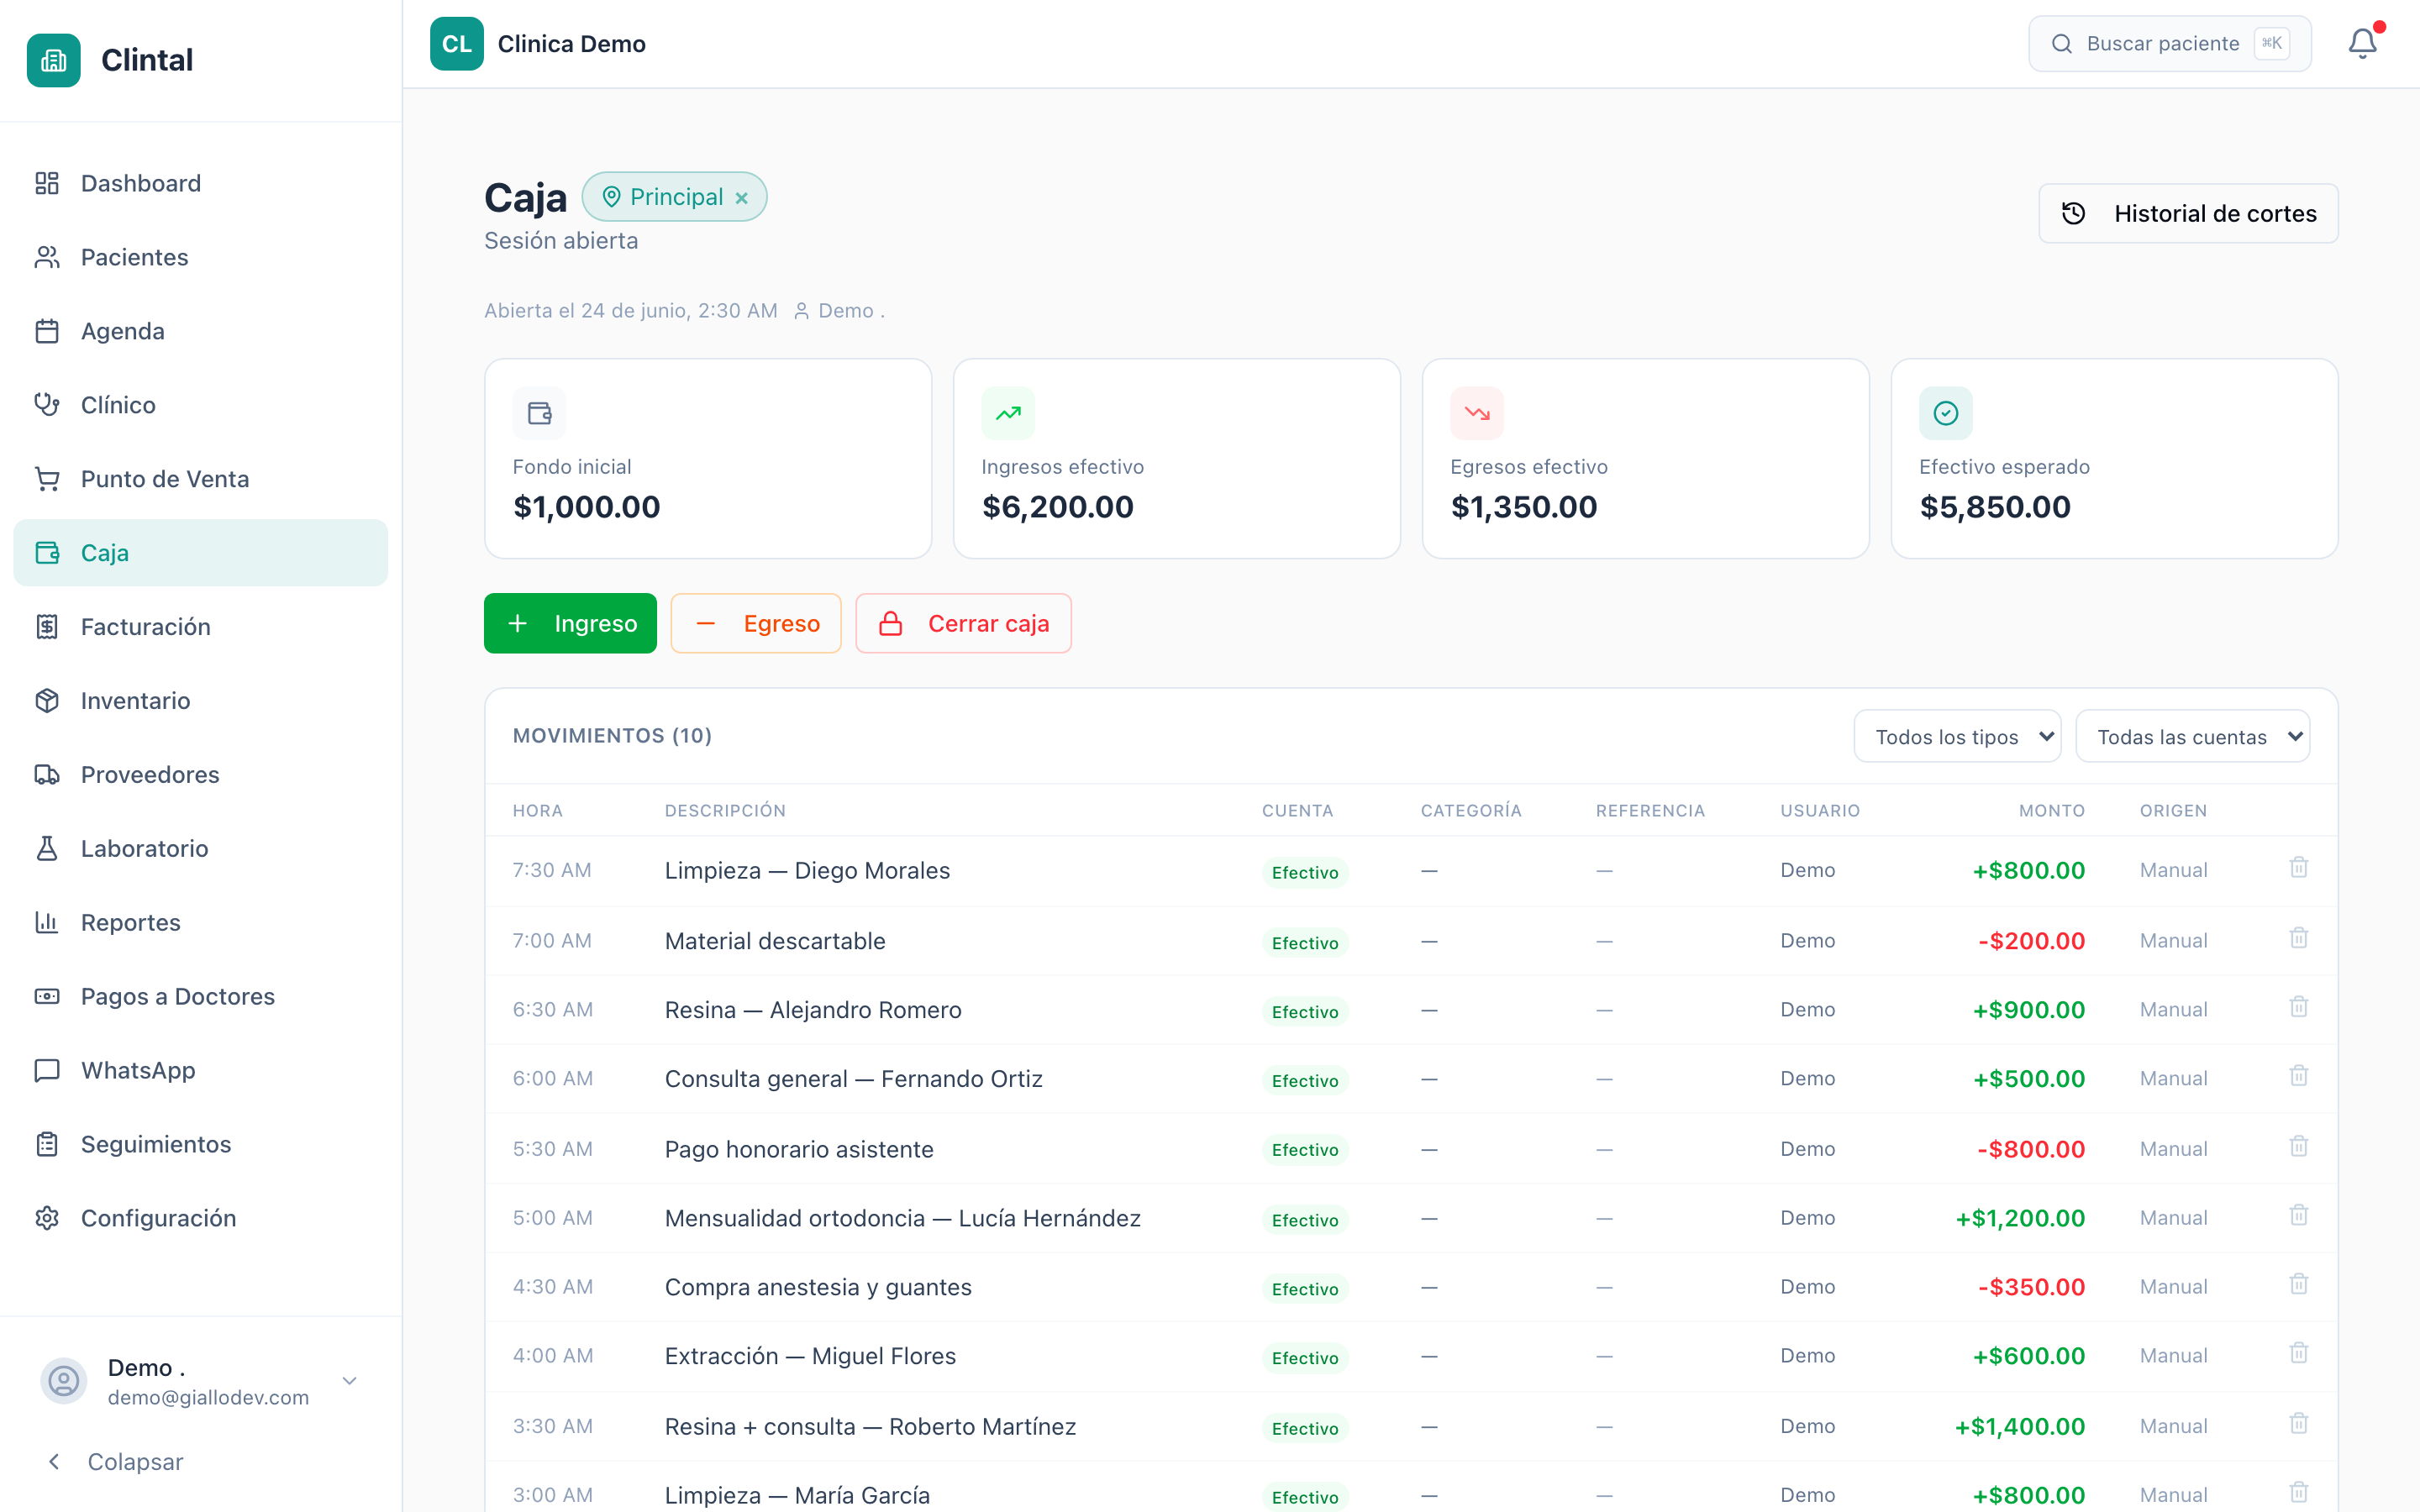Remove the Pago honorario asistente entry
Image resolution: width=2420 pixels, height=1512 pixels.
[2298, 1147]
